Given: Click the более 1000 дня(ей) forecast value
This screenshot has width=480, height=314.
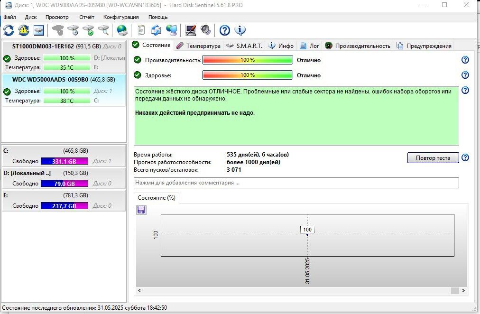Looking at the screenshot, I should point(253,162).
